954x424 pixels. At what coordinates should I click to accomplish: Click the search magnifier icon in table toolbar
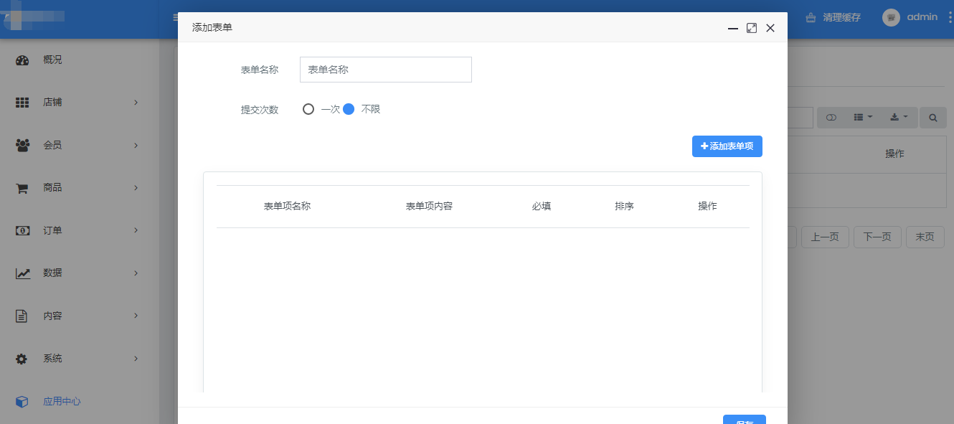[x=933, y=118]
